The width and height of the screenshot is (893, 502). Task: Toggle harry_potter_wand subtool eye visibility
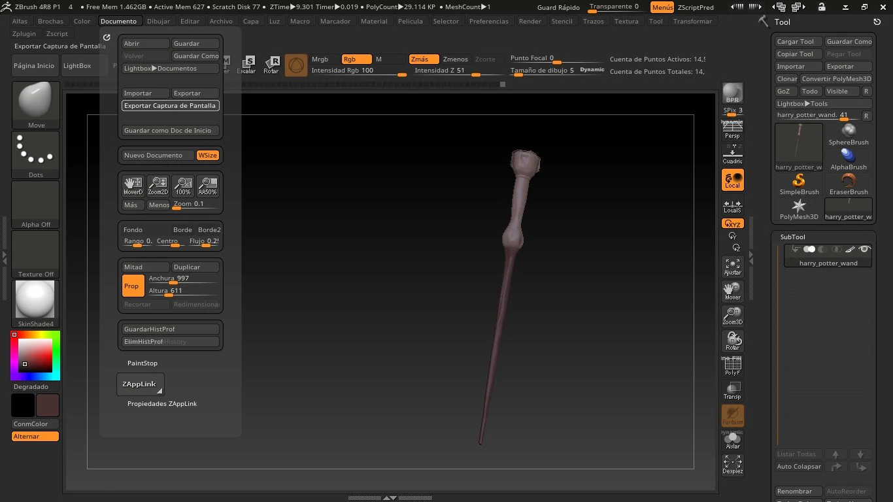coord(866,249)
